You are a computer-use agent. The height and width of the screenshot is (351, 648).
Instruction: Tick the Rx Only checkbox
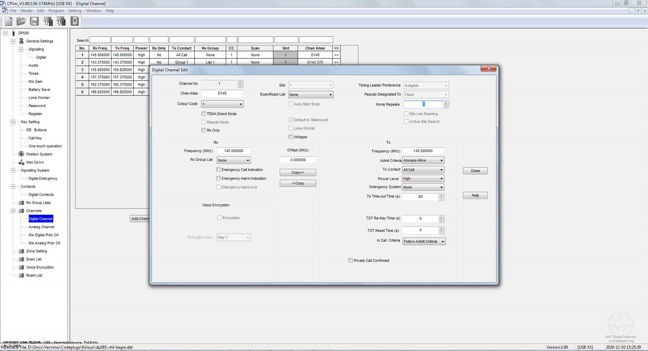pyautogui.click(x=204, y=130)
